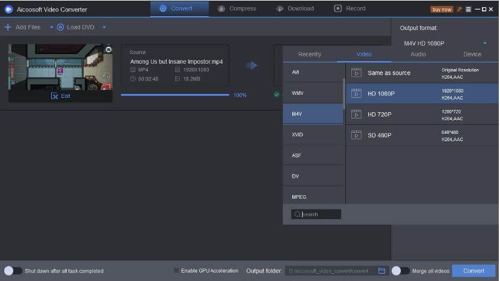Click the Record tab icon
The image size is (500, 281).
338,8
